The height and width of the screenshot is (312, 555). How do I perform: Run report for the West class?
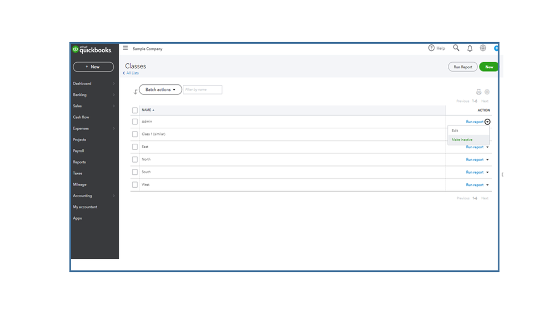474,185
